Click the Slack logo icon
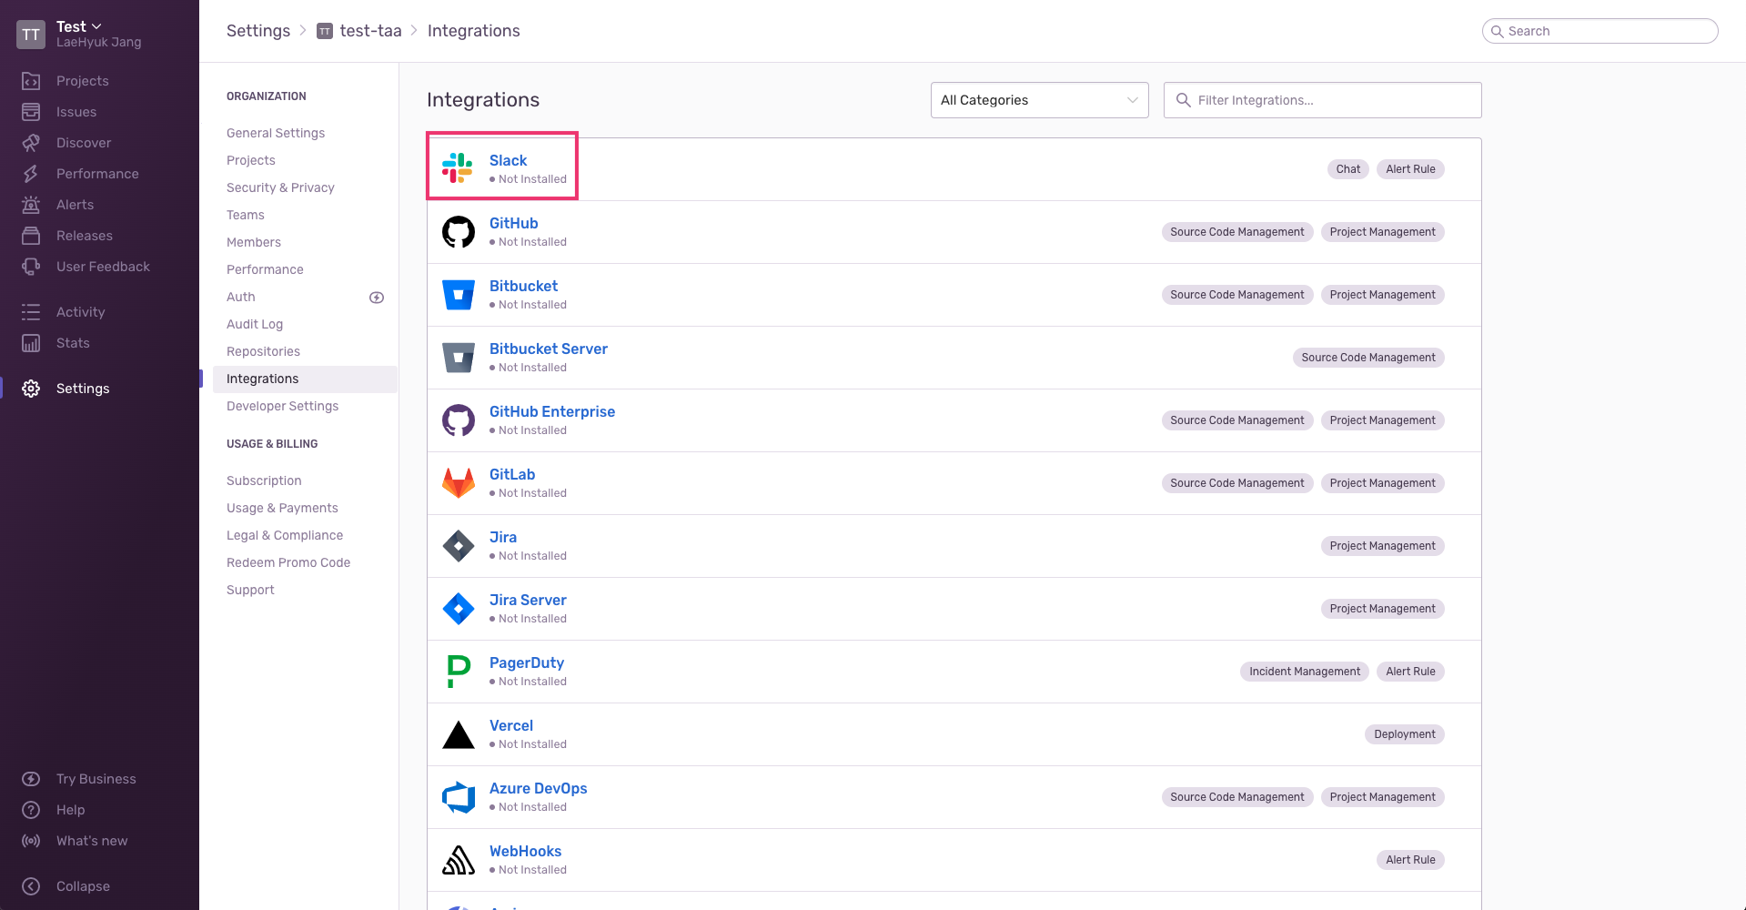1746x910 pixels. point(458,168)
